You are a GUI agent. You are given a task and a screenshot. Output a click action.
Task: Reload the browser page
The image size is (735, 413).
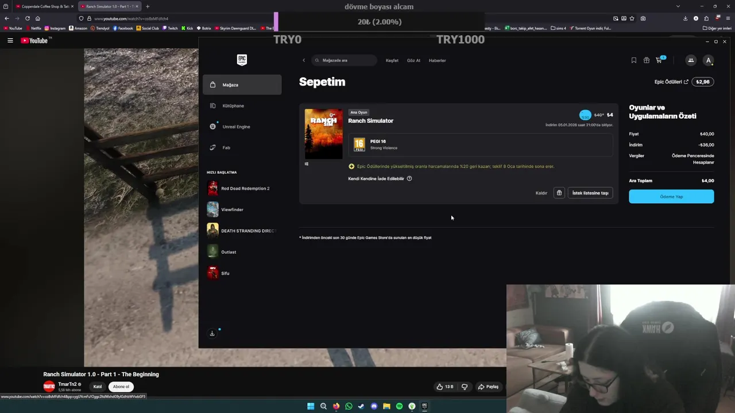tap(27, 18)
